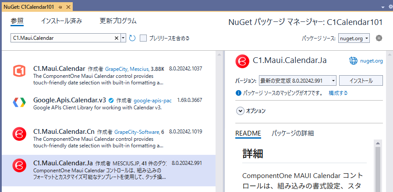Viewport: 393px width, 192px height.
Task: Open search history dropdown arrow
Action: (123, 38)
